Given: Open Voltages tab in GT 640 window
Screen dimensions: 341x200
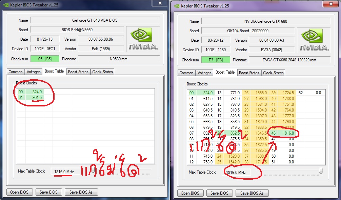Looking at the screenshot, I should click(34, 72).
